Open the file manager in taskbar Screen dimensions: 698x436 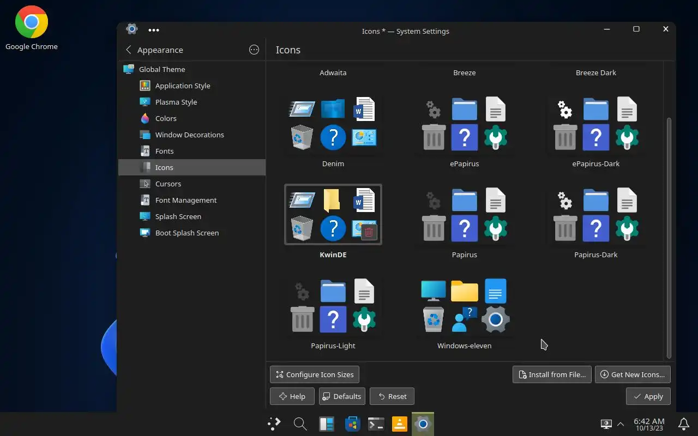(x=327, y=423)
